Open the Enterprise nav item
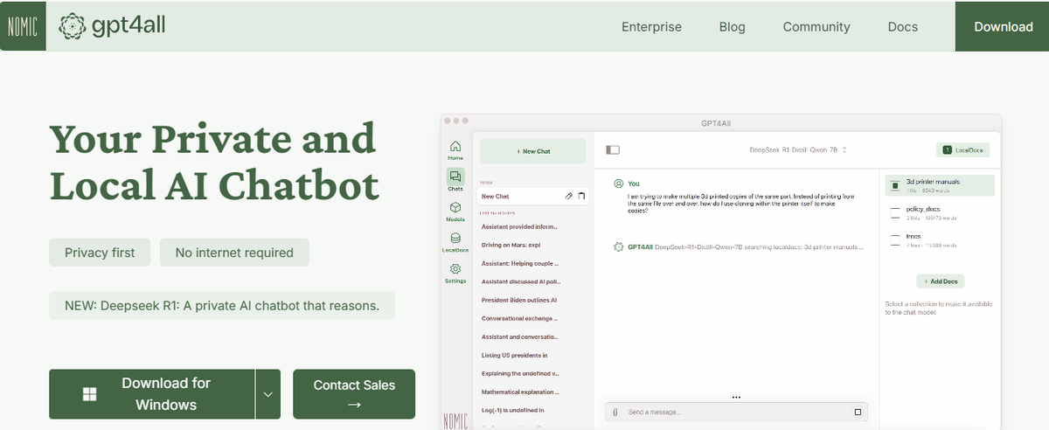Viewport: 1049px width, 430px height. click(651, 26)
